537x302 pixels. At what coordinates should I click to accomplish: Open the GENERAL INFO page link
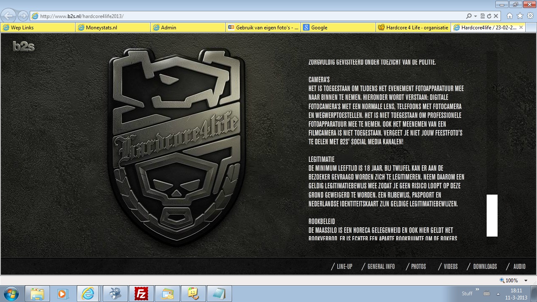pyautogui.click(x=381, y=266)
